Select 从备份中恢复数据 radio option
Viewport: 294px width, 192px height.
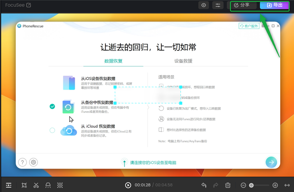tap(52, 106)
